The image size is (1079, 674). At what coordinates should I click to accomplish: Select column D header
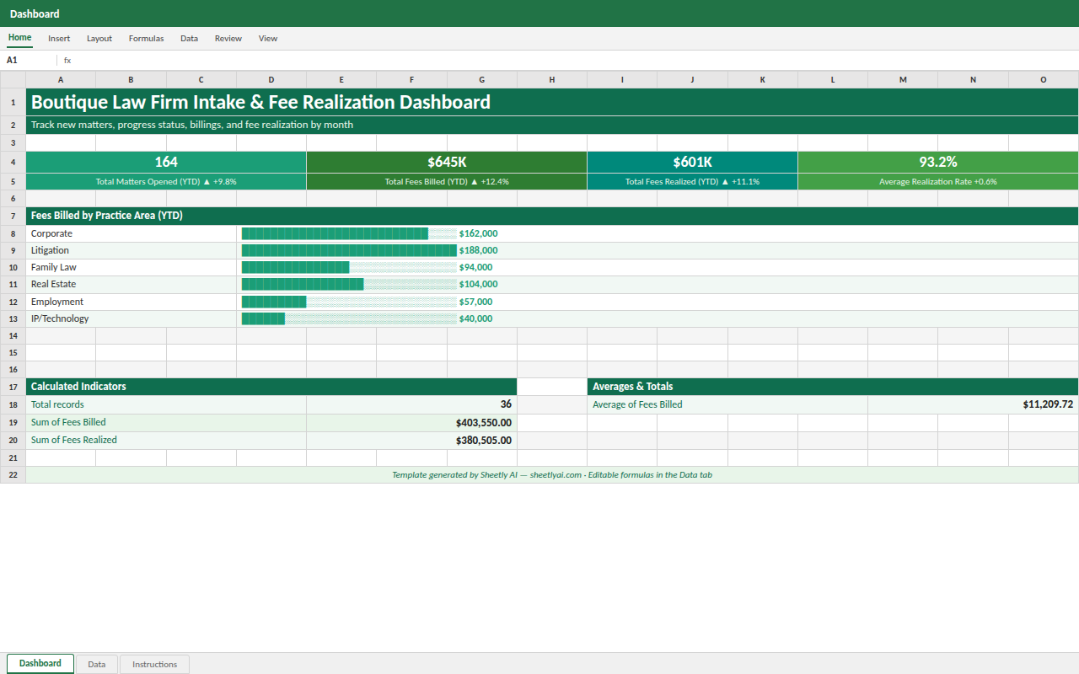[x=271, y=79]
